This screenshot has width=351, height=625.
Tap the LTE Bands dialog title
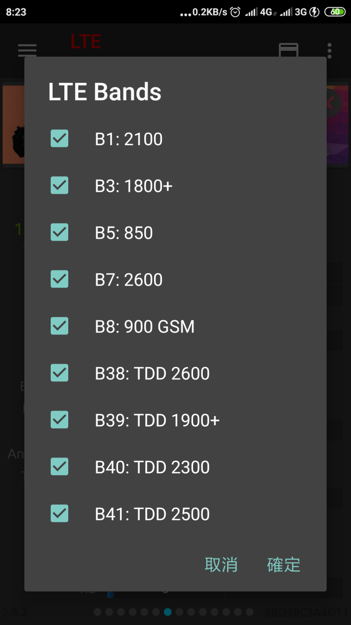click(x=105, y=92)
